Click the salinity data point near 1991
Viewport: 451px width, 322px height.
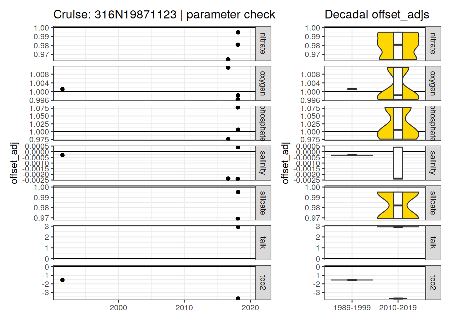point(62,155)
